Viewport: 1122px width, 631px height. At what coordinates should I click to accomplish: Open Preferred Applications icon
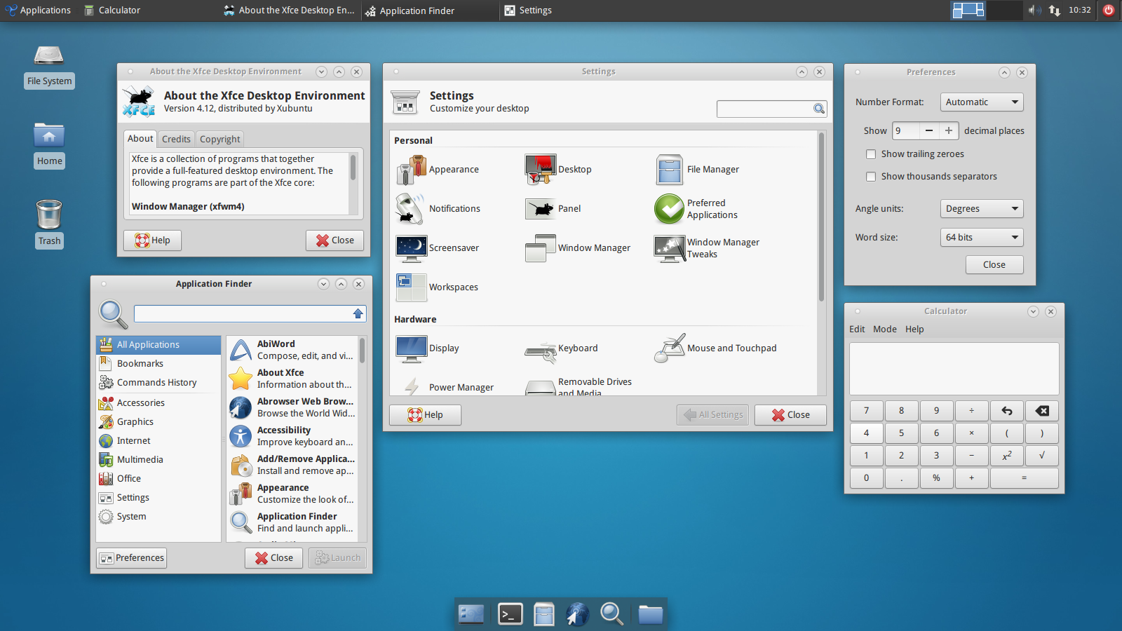[x=669, y=209]
